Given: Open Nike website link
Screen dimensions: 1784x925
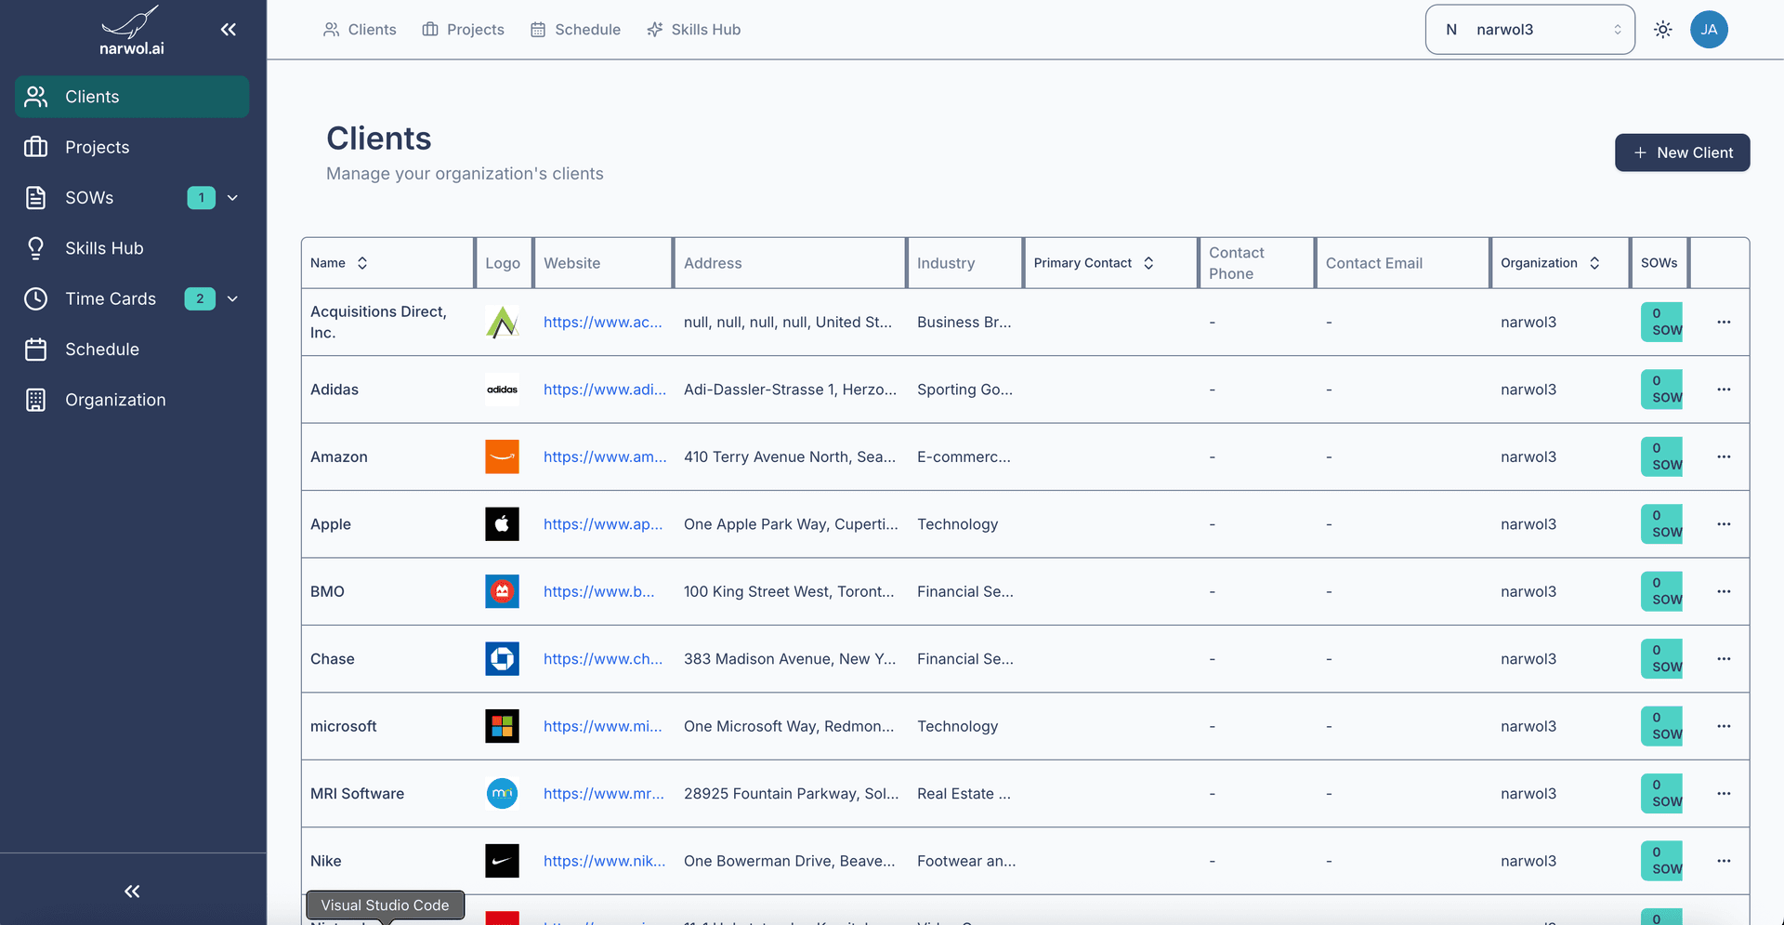Looking at the screenshot, I should 605,861.
